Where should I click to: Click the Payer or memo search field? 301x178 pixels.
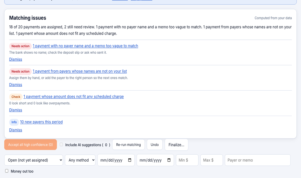pyautogui.click(x=258, y=160)
